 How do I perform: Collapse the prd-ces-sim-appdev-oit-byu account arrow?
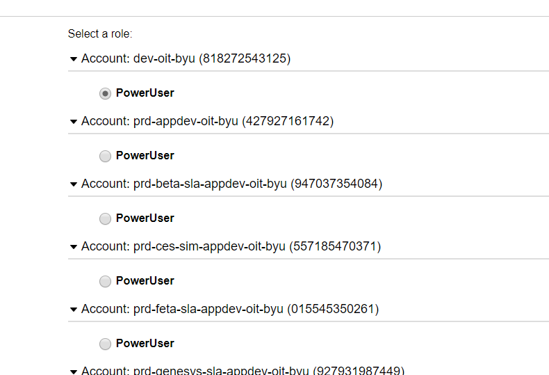tap(74, 247)
